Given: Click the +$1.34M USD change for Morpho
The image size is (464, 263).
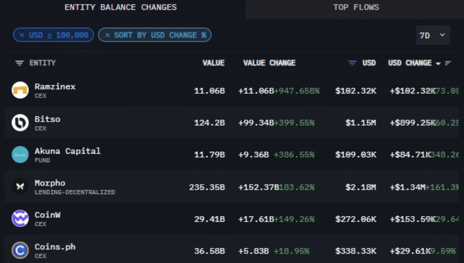Looking at the screenshot, I should (x=407, y=187).
